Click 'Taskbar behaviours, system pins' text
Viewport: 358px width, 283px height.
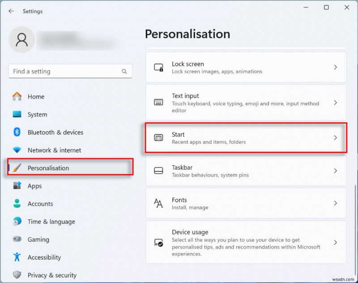pyautogui.click(x=210, y=175)
